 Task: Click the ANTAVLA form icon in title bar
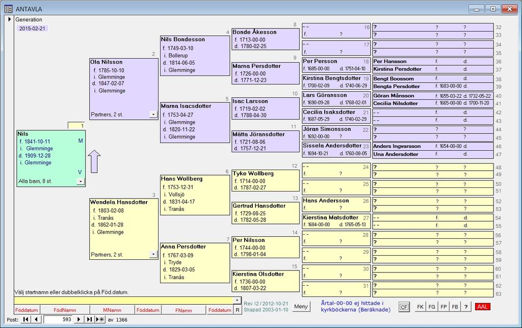click(x=8, y=9)
